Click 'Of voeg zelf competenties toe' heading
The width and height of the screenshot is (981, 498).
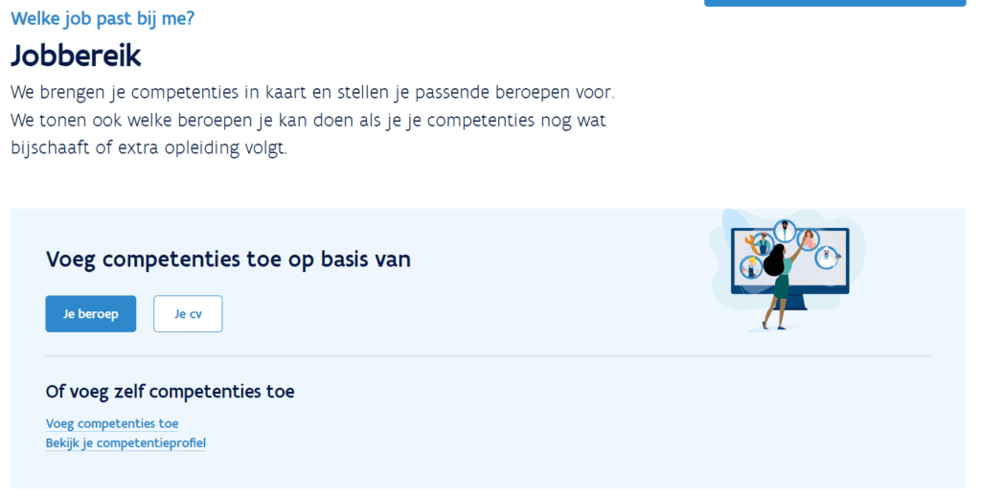point(171,392)
